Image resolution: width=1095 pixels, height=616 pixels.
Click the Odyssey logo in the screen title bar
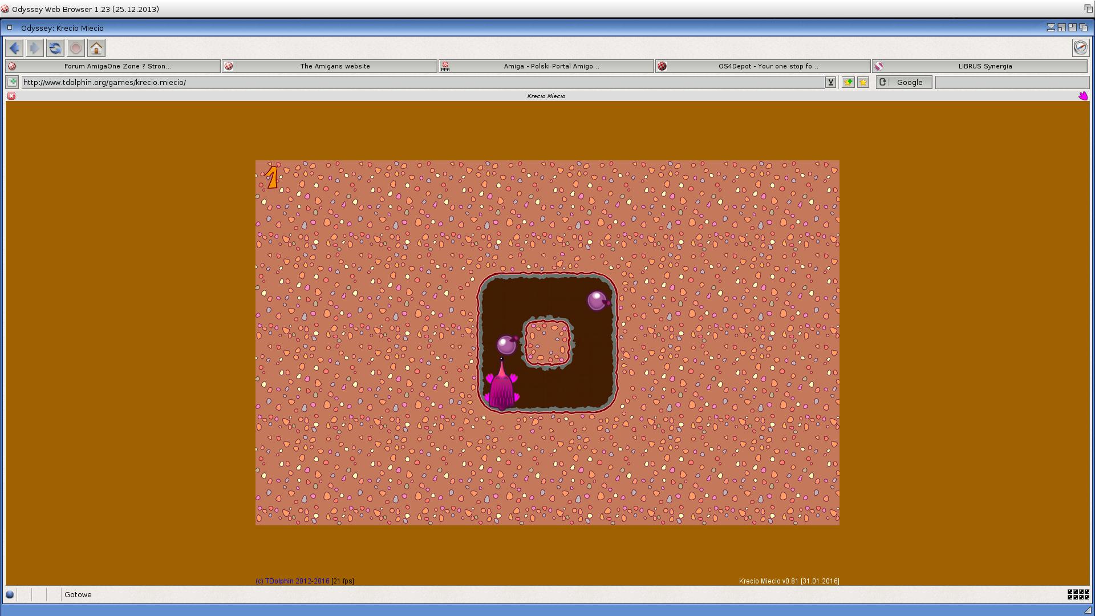coord(5,9)
